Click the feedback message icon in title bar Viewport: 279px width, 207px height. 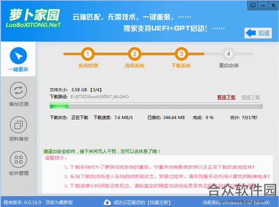pos(253,5)
